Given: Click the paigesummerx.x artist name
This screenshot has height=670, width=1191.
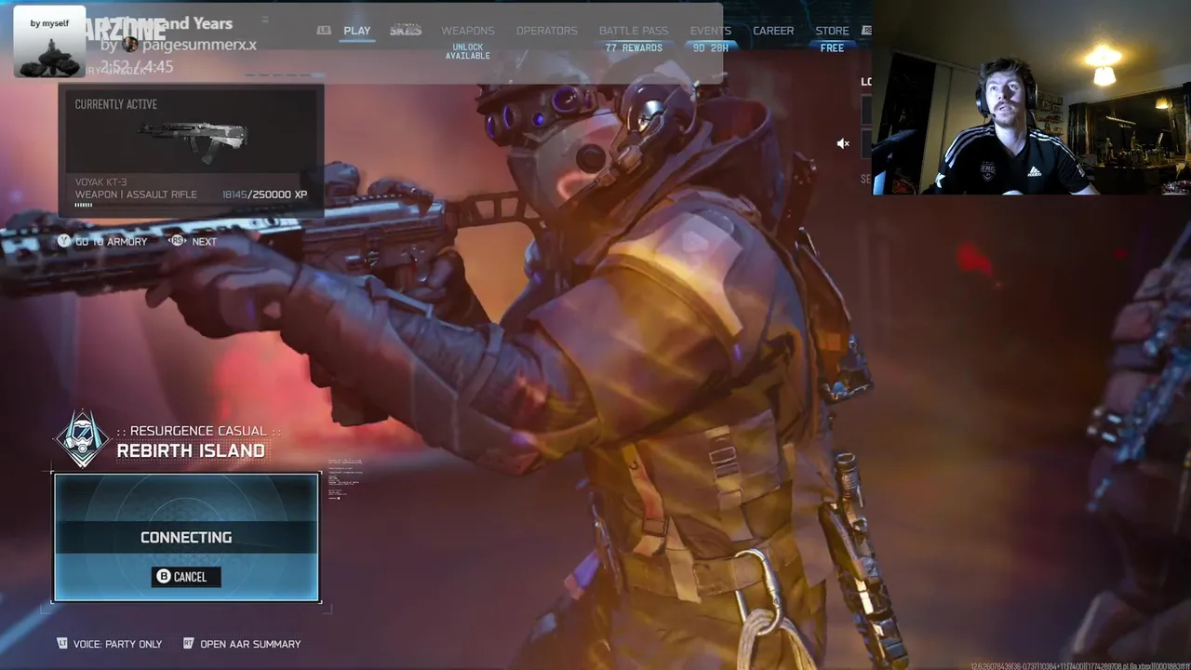Looking at the screenshot, I should click(x=199, y=45).
